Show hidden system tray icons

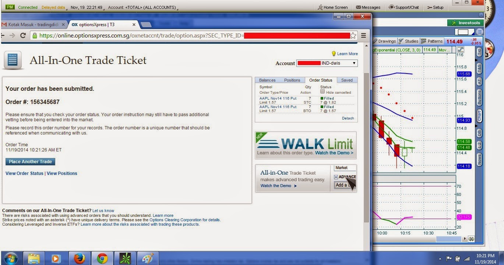pos(440,258)
